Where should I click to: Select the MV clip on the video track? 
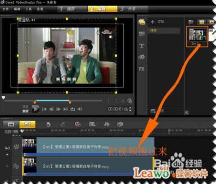coord(88,147)
